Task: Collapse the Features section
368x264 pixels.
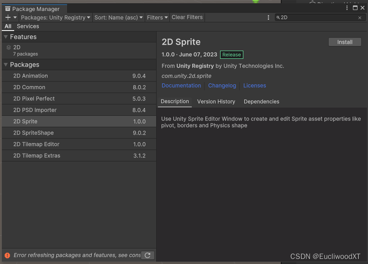Action: click(6, 37)
